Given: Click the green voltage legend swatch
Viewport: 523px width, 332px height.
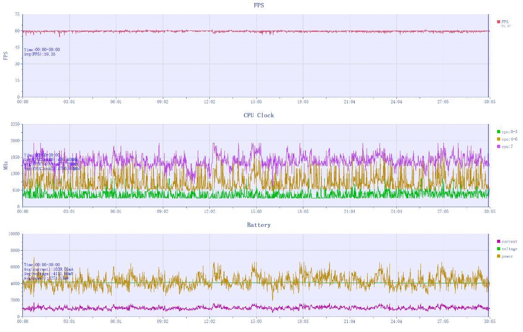Looking at the screenshot, I should 498,249.
